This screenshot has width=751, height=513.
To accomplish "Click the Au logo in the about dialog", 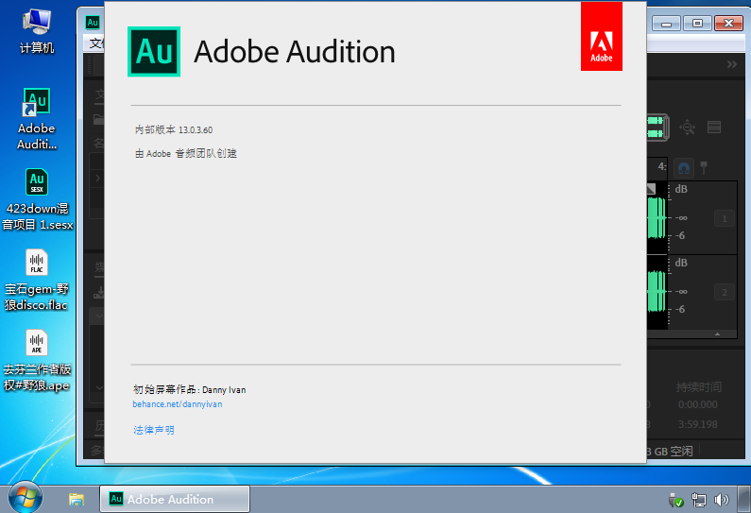I will (x=154, y=51).
